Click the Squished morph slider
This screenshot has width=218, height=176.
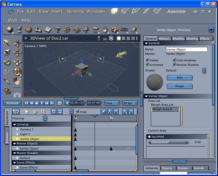pos(168,142)
